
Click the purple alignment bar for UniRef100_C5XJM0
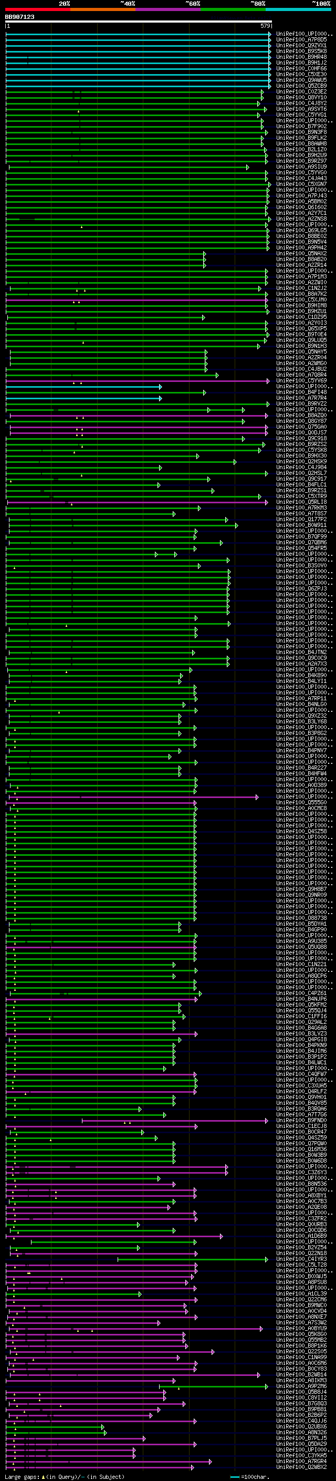pos(136,299)
